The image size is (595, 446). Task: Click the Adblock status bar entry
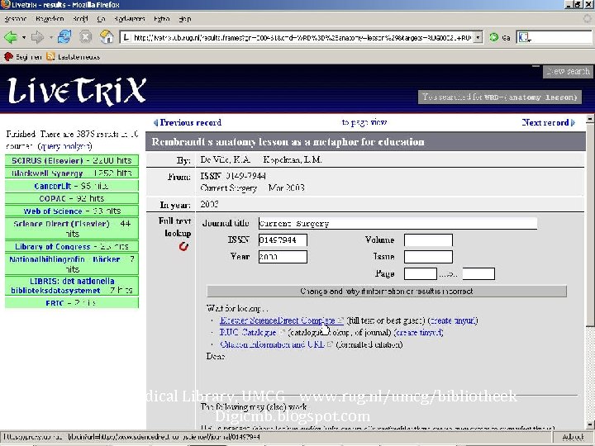[x=573, y=437]
